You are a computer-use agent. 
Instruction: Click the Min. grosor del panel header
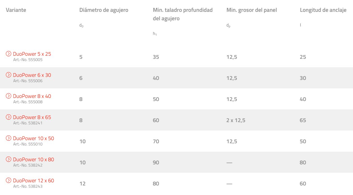pos(252,10)
